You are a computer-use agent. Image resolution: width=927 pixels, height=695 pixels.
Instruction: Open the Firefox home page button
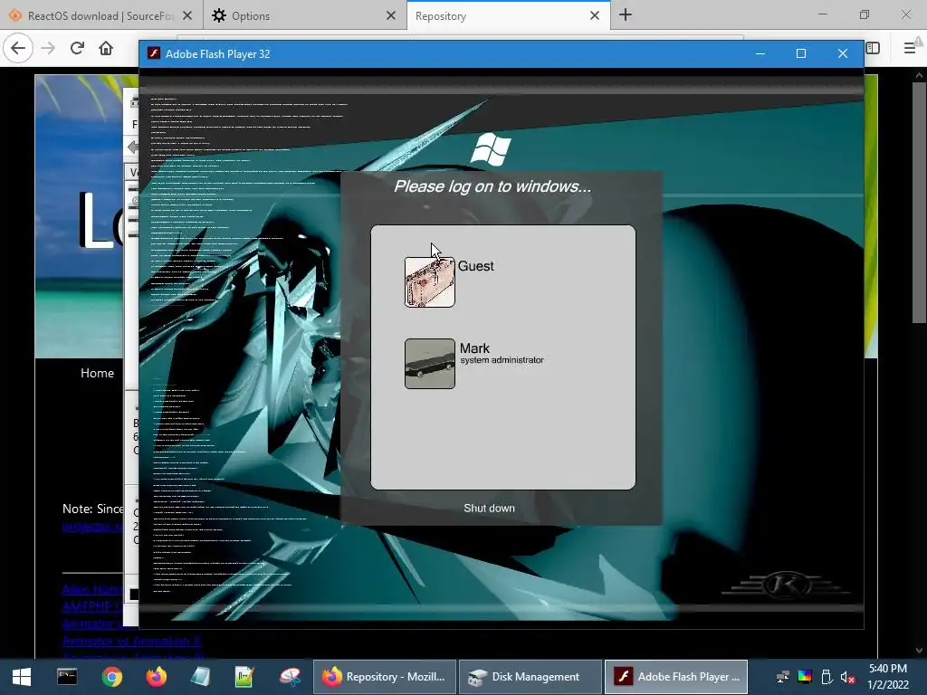(106, 48)
